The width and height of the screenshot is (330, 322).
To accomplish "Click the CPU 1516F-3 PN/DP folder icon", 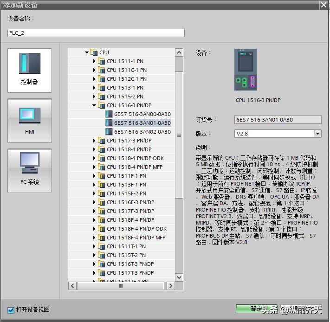I will click(x=102, y=202).
